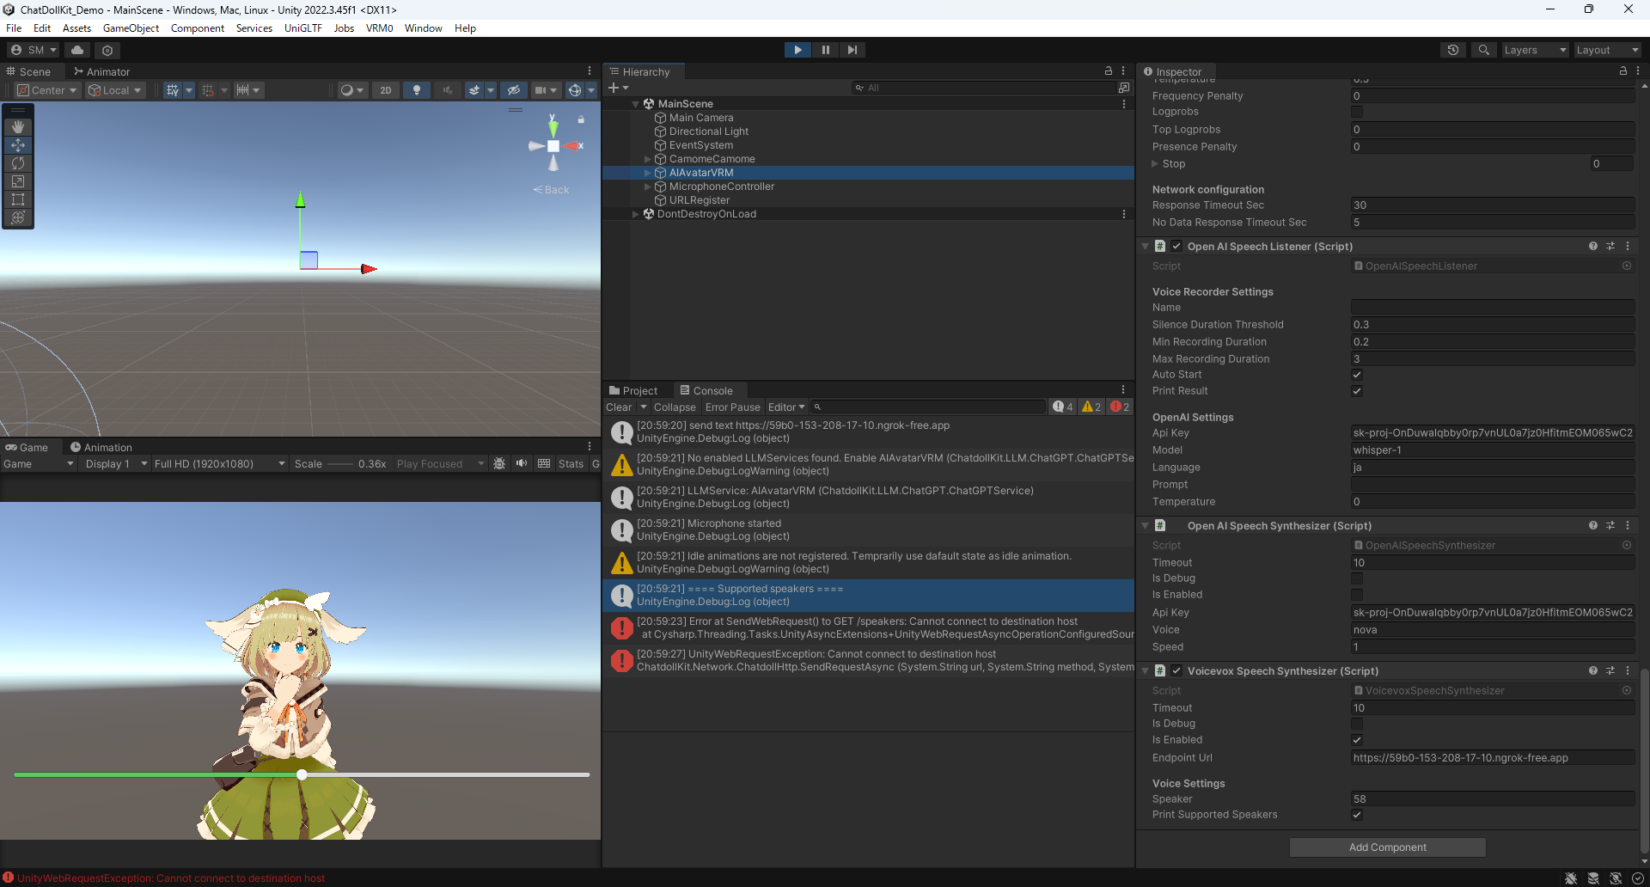
Task: Disable the Auto Start checkbox
Action: tap(1357, 375)
